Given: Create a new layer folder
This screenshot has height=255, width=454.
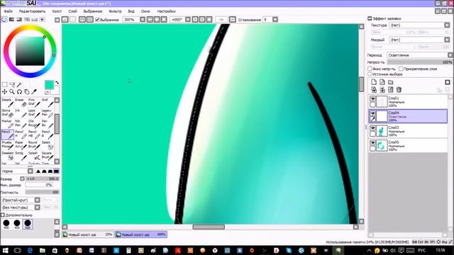Looking at the screenshot, I should tap(391, 82).
